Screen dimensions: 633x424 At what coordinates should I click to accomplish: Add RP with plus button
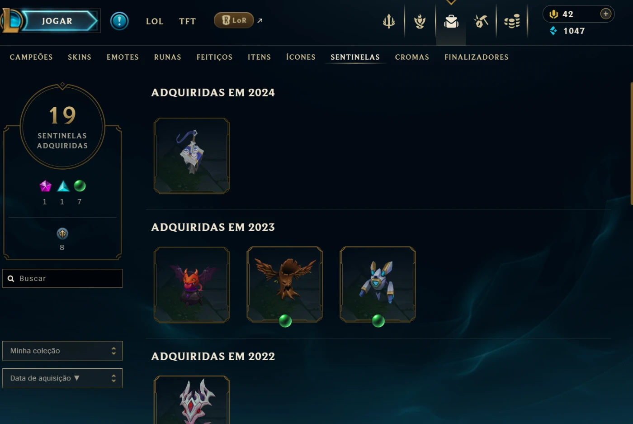click(606, 14)
